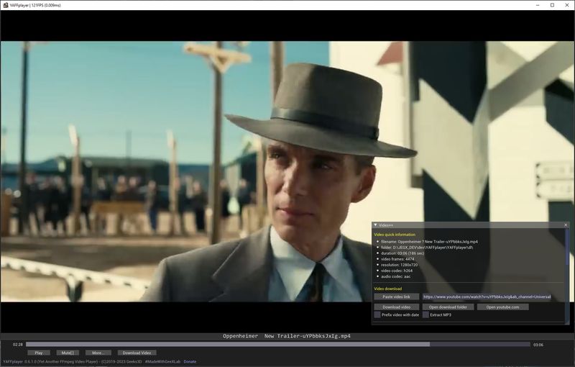This screenshot has width=575, height=367.
Task: Close the YAFFplayer window
Action: tap(567, 5)
